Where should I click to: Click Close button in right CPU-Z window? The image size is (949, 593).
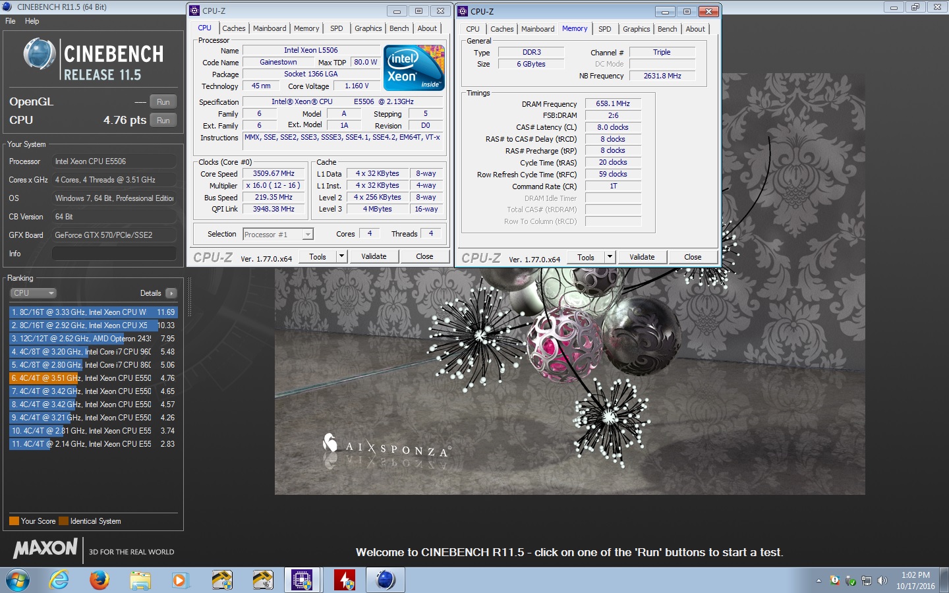point(693,257)
